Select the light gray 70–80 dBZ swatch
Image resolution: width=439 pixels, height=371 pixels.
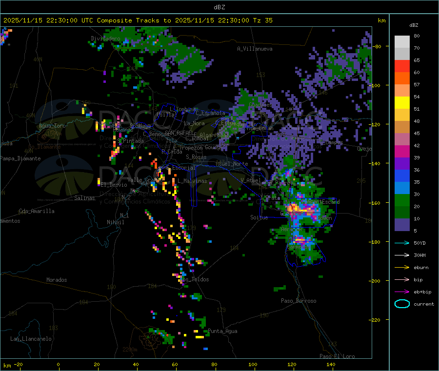coord(402,42)
